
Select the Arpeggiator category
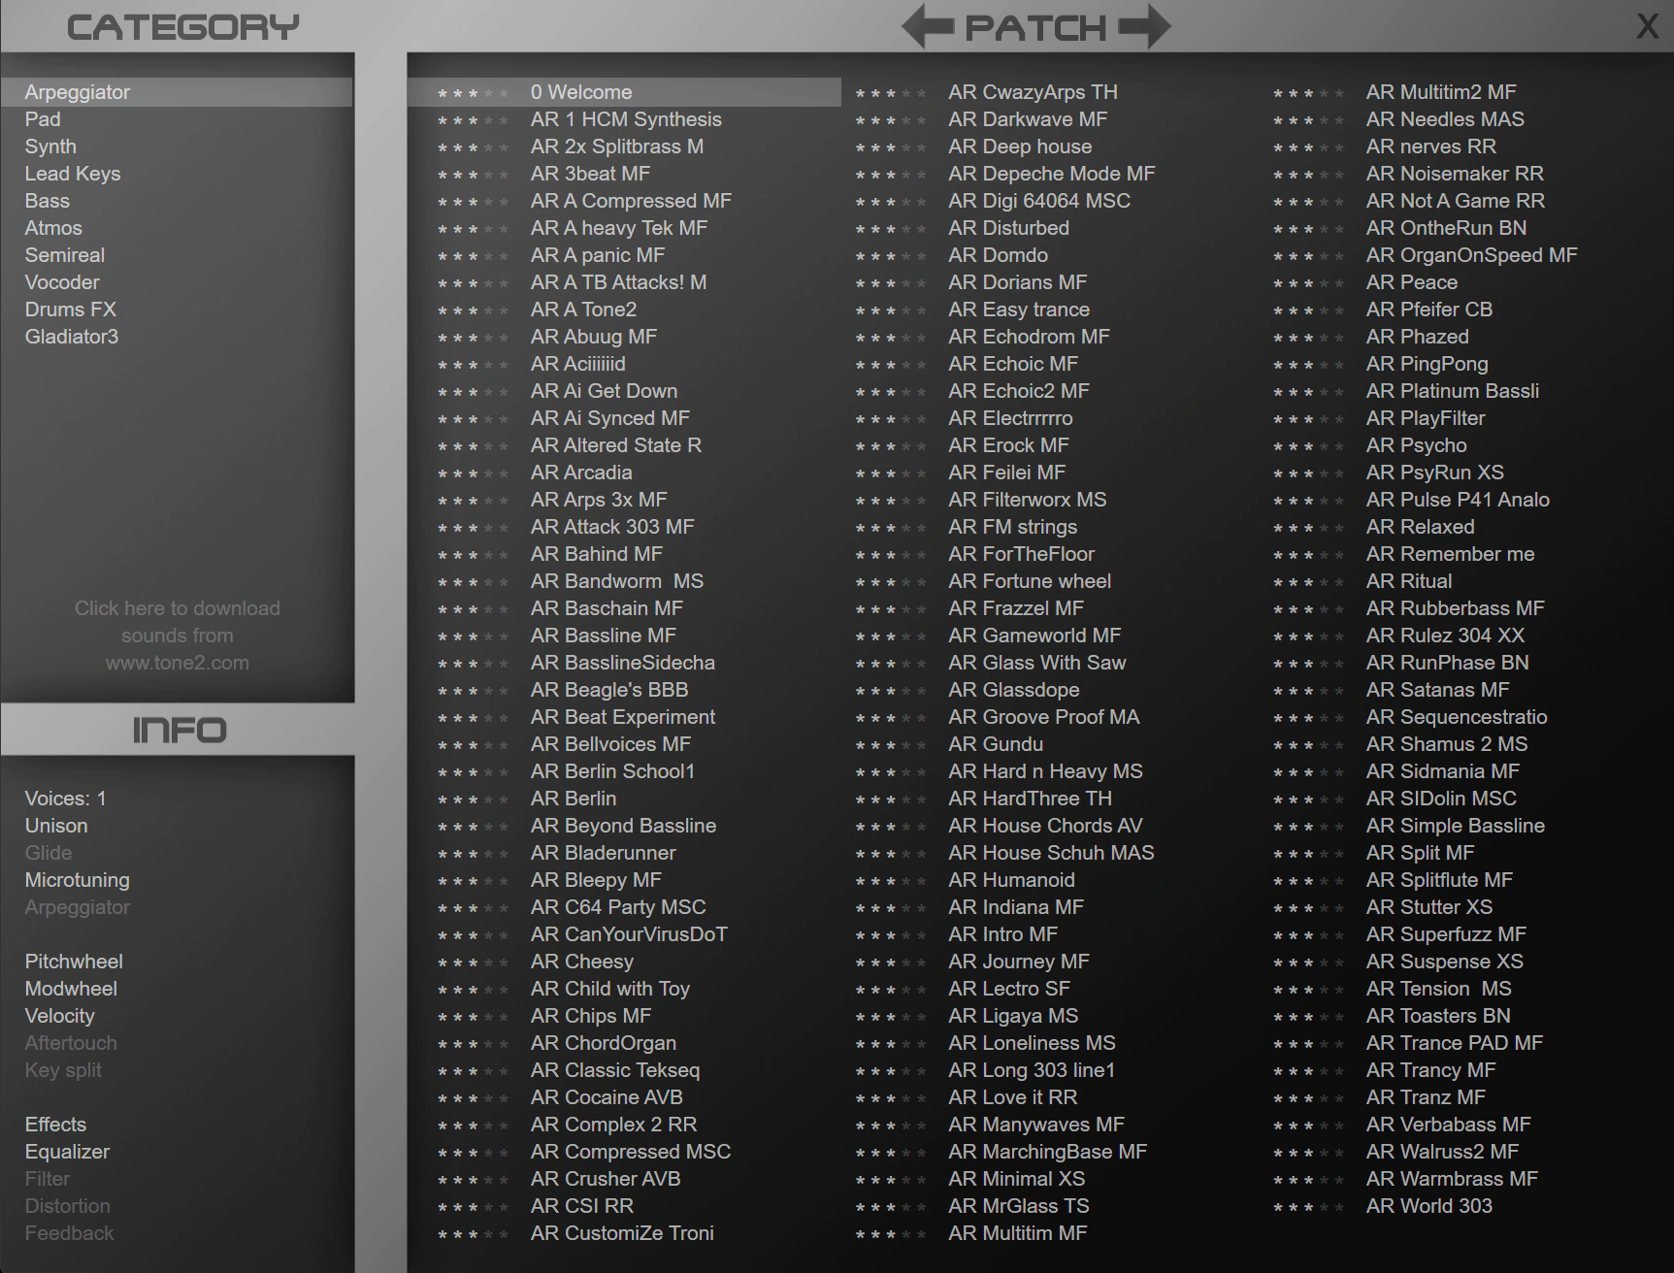(x=177, y=92)
